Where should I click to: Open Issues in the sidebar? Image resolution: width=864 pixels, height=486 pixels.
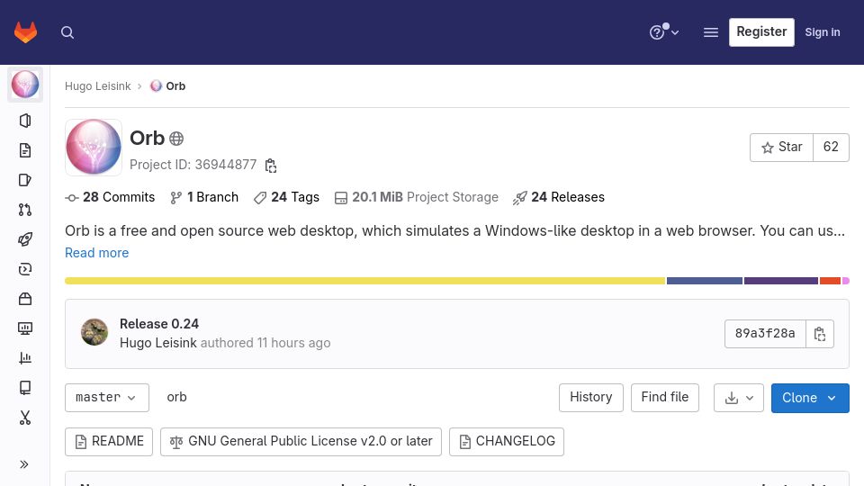[25, 180]
